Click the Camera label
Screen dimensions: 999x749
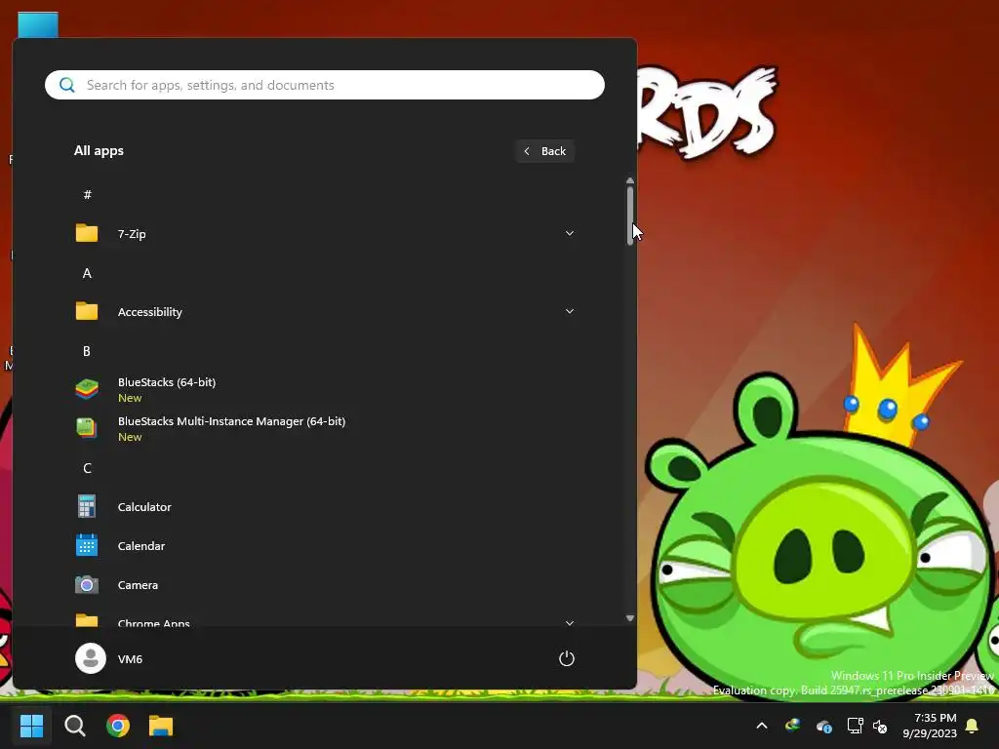click(138, 585)
